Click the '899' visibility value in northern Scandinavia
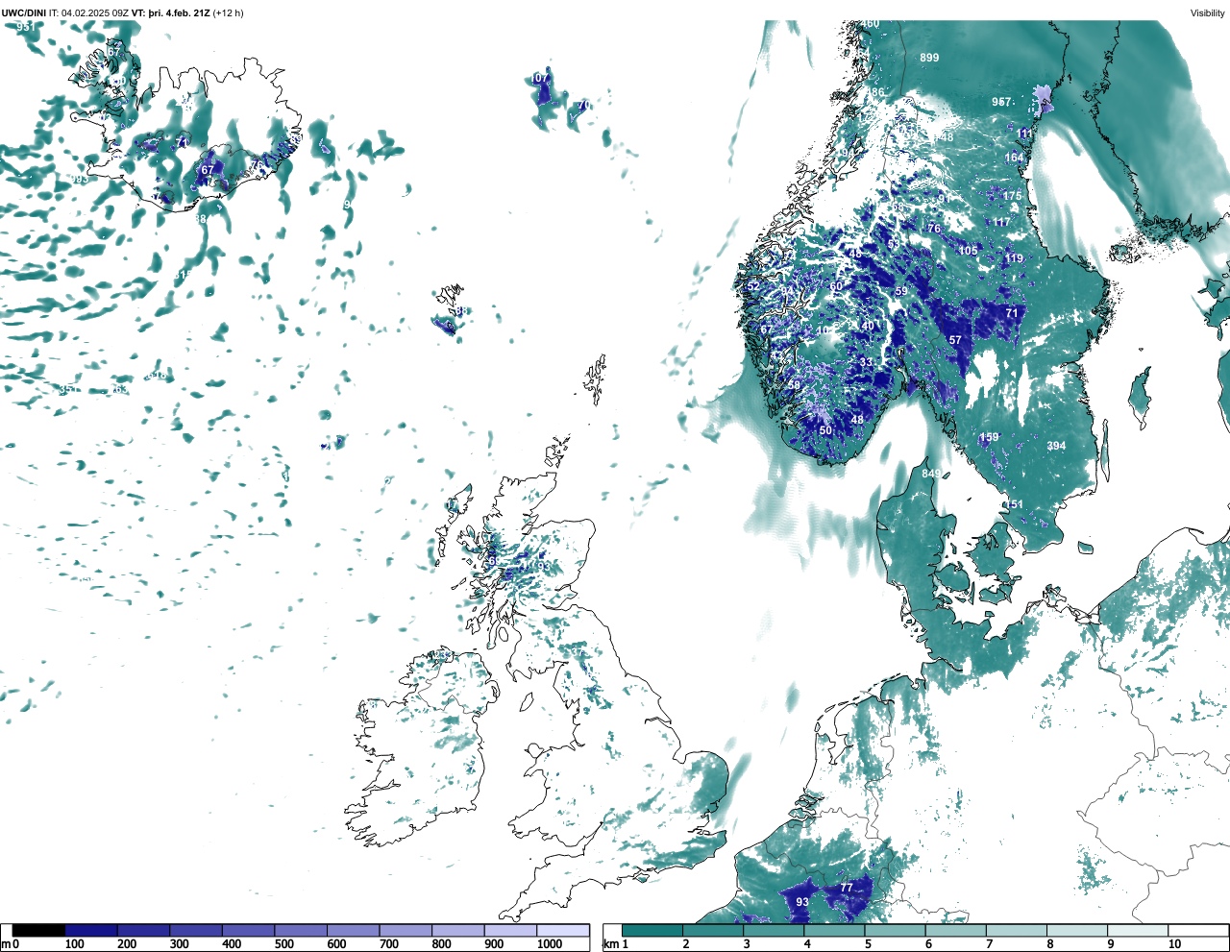This screenshot has width=1230, height=952. 929,58
